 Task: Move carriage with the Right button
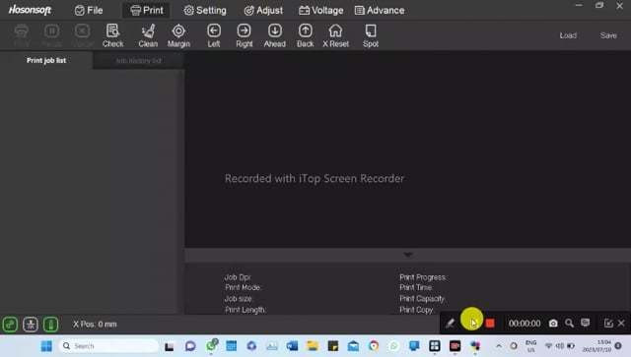click(244, 35)
